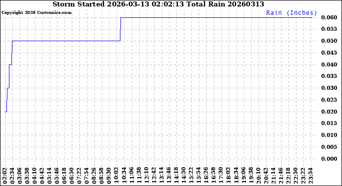This screenshot has height=186, width=342.
Task: Click the 04:42 time axis label
Action: click(x=42, y=176)
